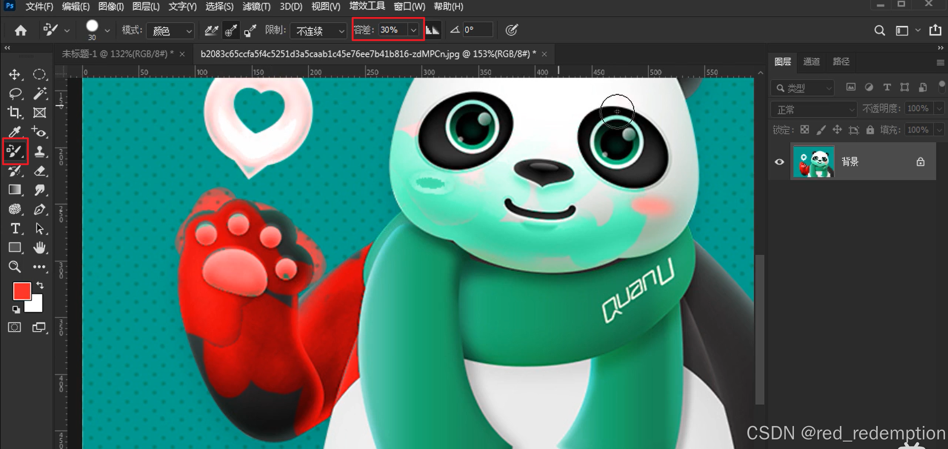
Task: Toggle Background layer visibility eye
Action: point(779,162)
